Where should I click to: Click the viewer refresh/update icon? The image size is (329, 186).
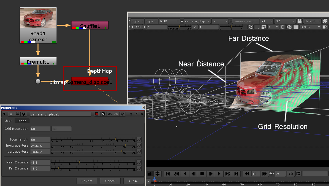pyautogui.click(x=289, y=27)
